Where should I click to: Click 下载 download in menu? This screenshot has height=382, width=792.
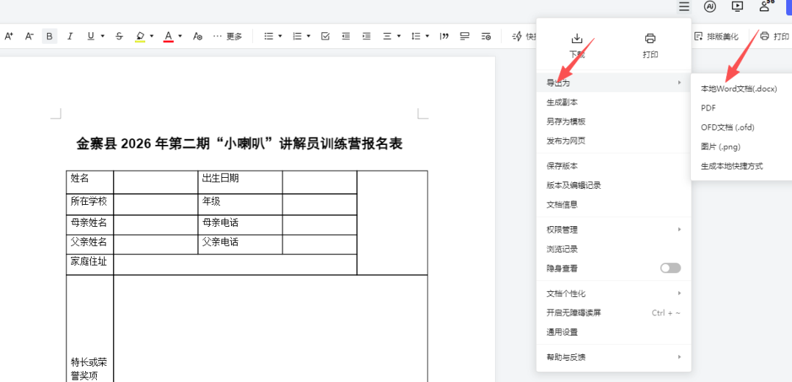[x=577, y=45]
